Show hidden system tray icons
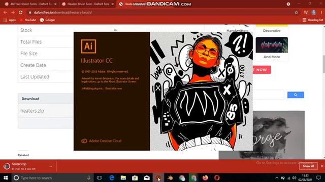The height and width of the screenshot is (182, 325). (277, 178)
